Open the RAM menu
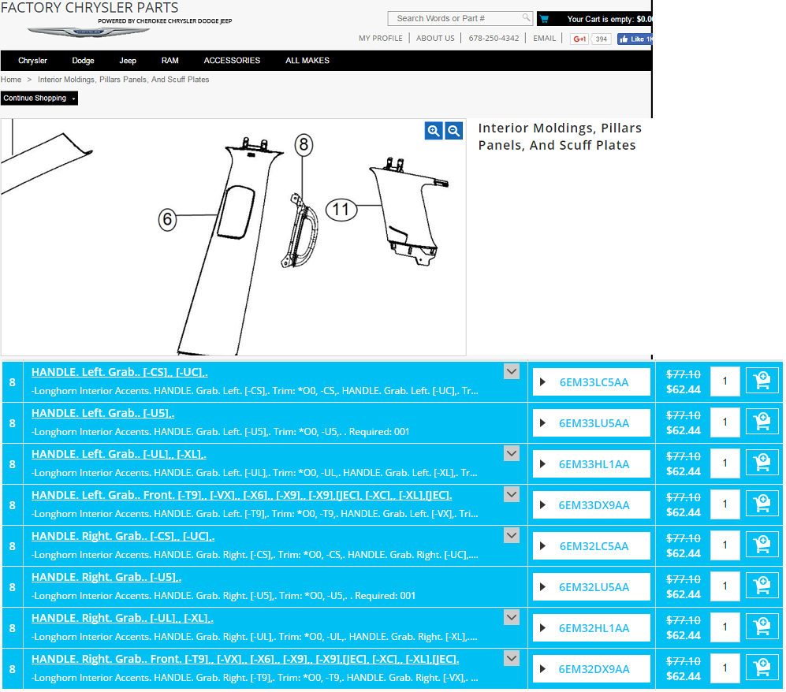This screenshot has height=692, width=786. (170, 61)
